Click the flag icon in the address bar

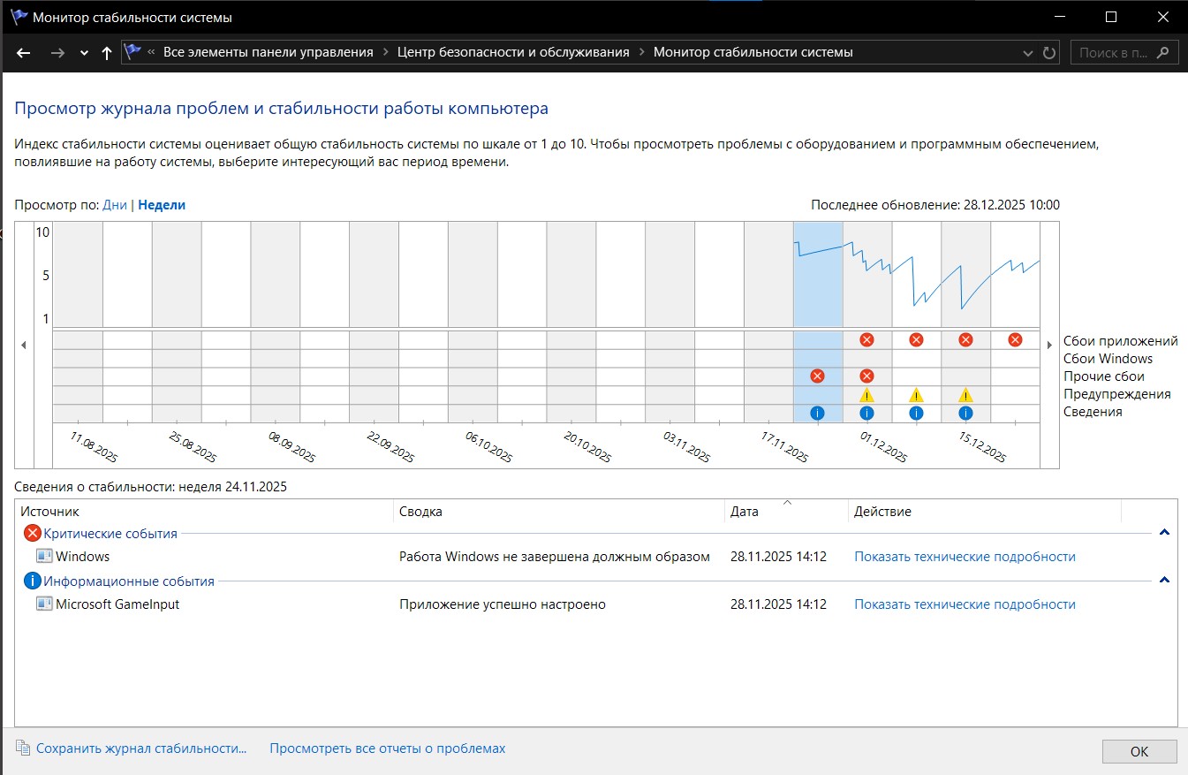click(132, 52)
